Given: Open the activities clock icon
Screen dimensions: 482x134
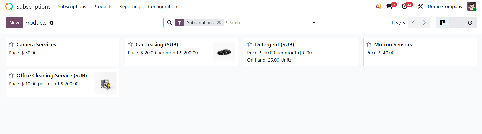Looking at the screenshot, I should click(x=404, y=6).
